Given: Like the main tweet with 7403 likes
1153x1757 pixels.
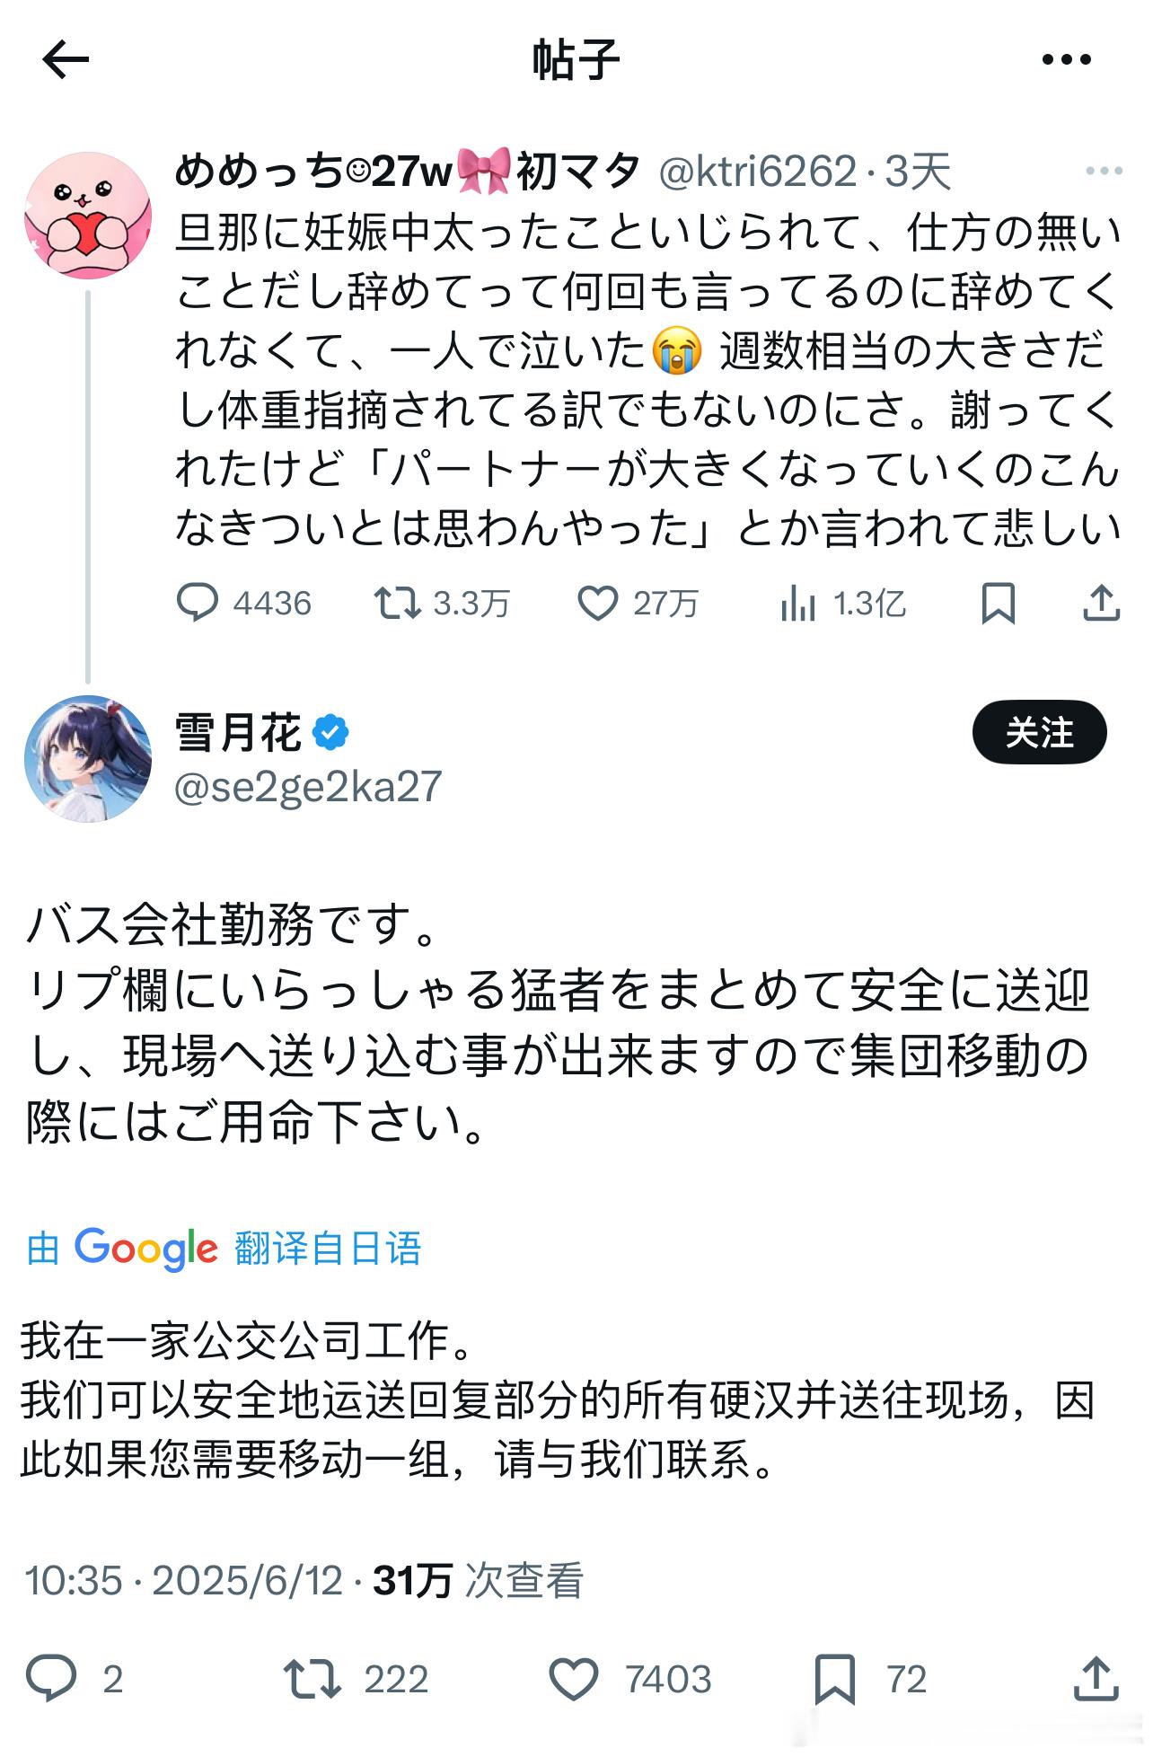Looking at the screenshot, I should [574, 1678].
